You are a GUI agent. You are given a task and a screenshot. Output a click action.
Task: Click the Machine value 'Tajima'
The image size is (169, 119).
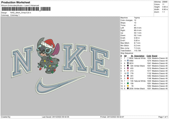tap(137, 18)
